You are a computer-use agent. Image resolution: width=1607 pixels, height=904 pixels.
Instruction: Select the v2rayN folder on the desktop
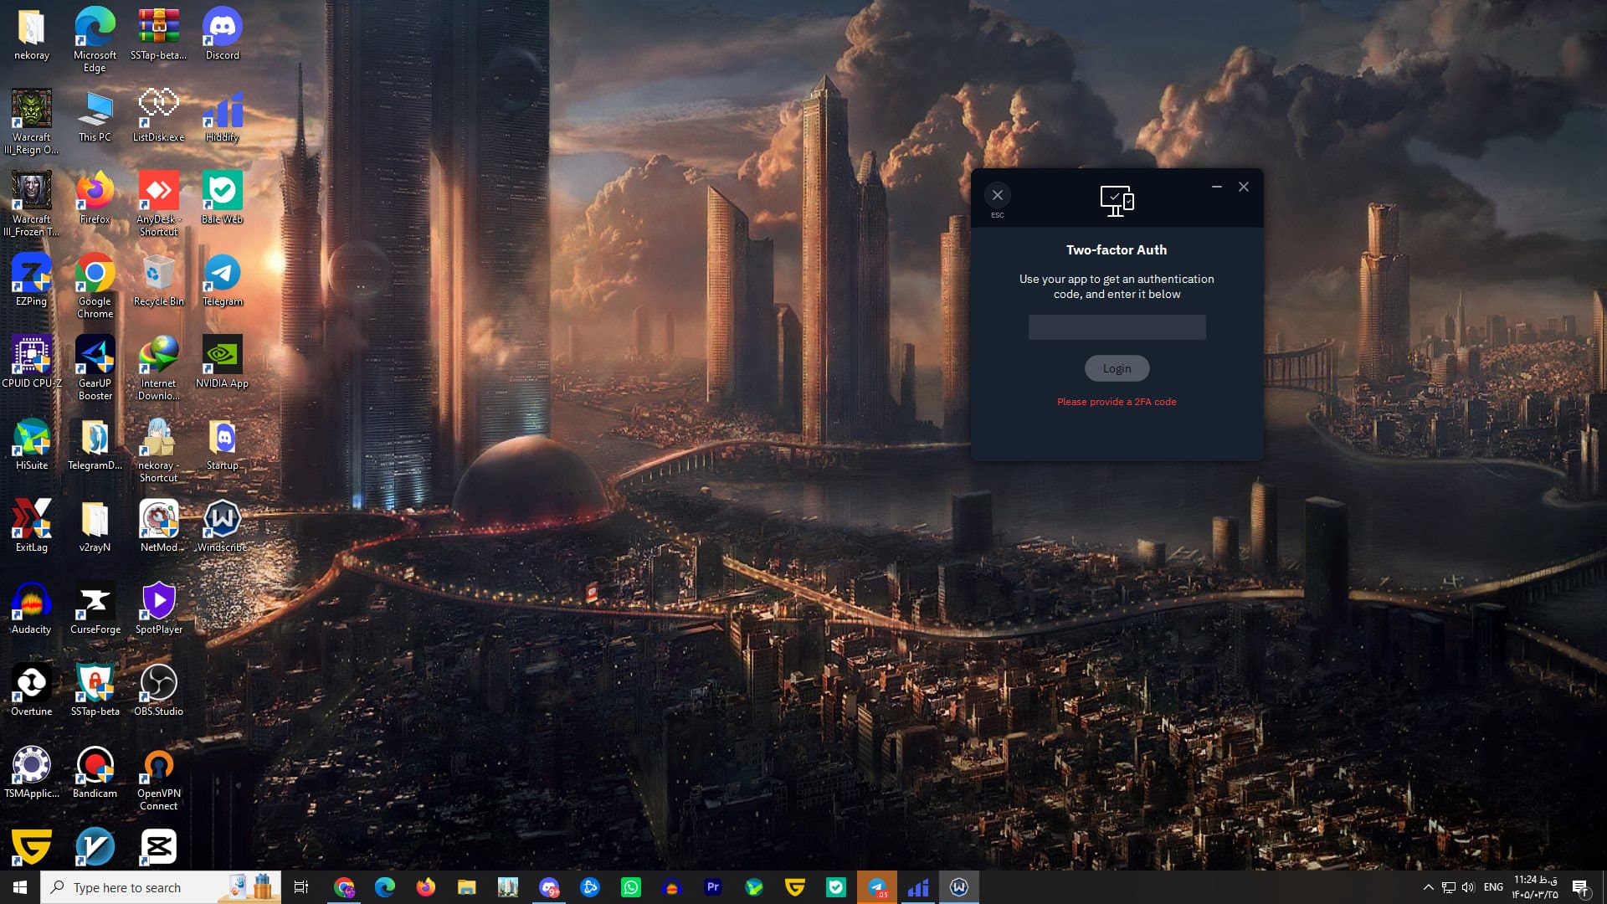(95, 527)
